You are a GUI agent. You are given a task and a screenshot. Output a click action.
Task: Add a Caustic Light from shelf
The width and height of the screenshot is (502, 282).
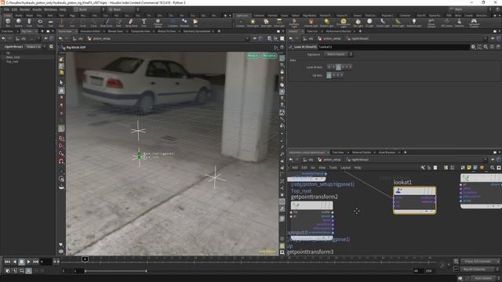tap(383, 23)
